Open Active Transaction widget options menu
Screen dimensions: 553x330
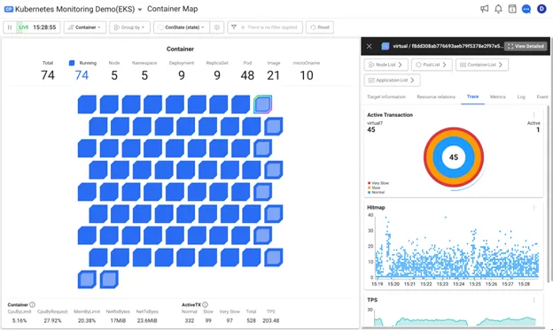click(534, 115)
